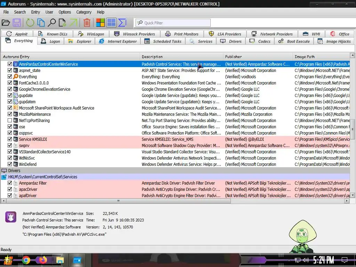Uncheck the swprv entry checkbox
This screenshot has width=356, height=267.
point(10,145)
